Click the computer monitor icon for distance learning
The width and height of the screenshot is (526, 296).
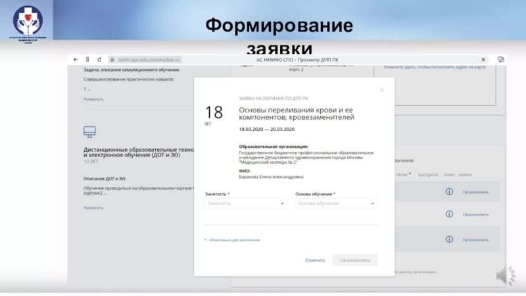90,132
